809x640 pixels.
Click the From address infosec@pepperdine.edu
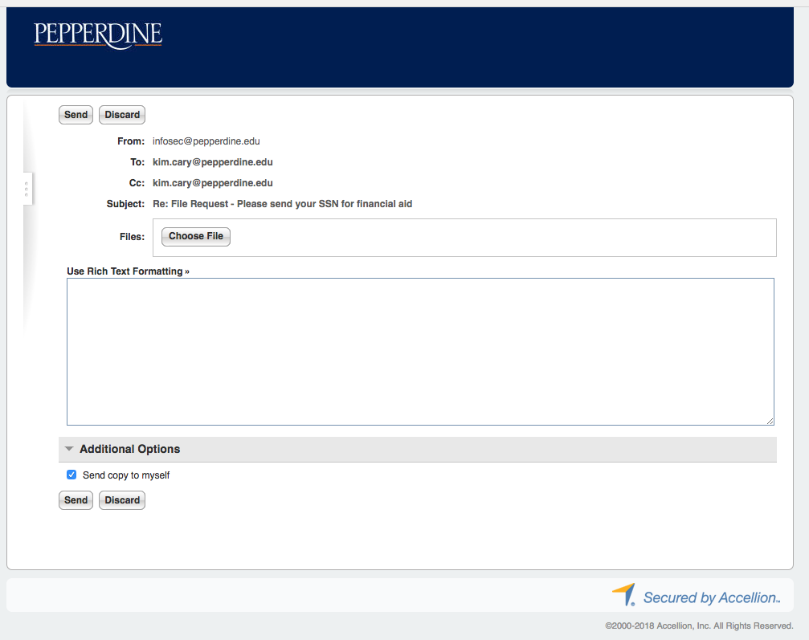pyautogui.click(x=206, y=141)
